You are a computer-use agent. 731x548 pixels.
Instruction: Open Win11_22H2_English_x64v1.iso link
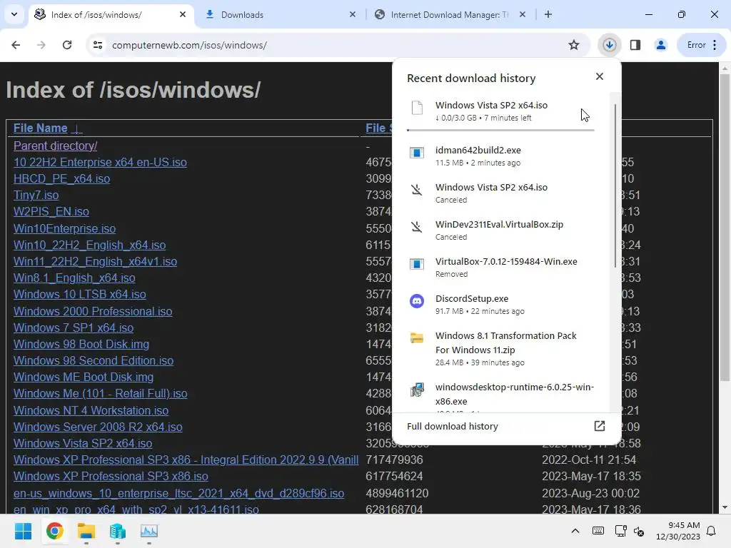[95, 261]
